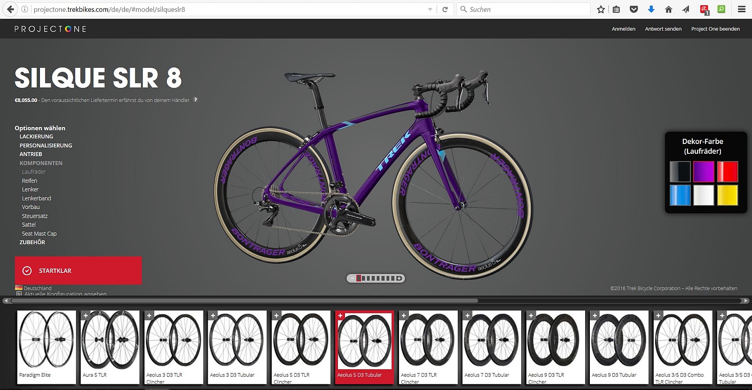Screen dimensions: 752x390
Task: Select Laufräder in the components menu
Action: point(34,172)
